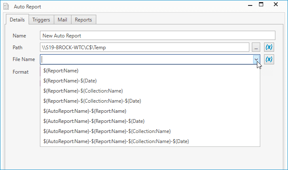The image size is (288, 170).
Task: Select $(Report:Name)-$(Collection:Name)-$(Date) entry
Action: 150,101
